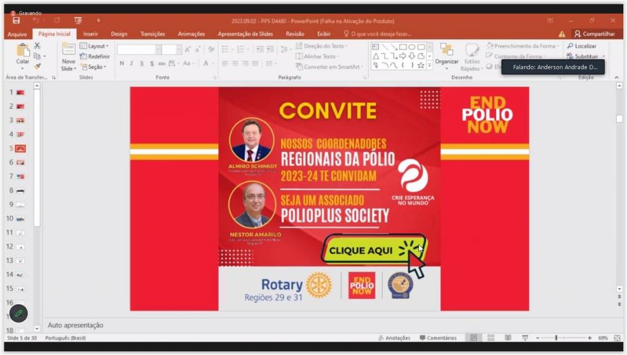Select the star shape in shapes gallery
Screen dimensions: 627x355
pos(421,65)
